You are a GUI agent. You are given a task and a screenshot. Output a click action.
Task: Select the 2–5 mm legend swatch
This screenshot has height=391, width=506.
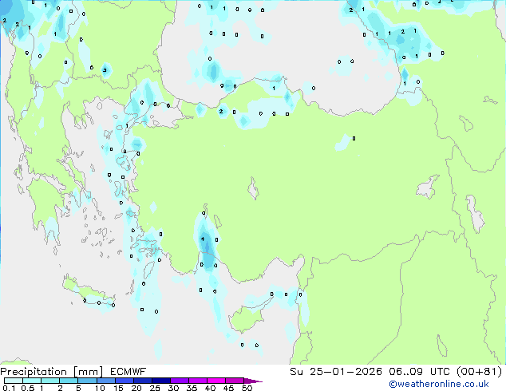point(69,381)
